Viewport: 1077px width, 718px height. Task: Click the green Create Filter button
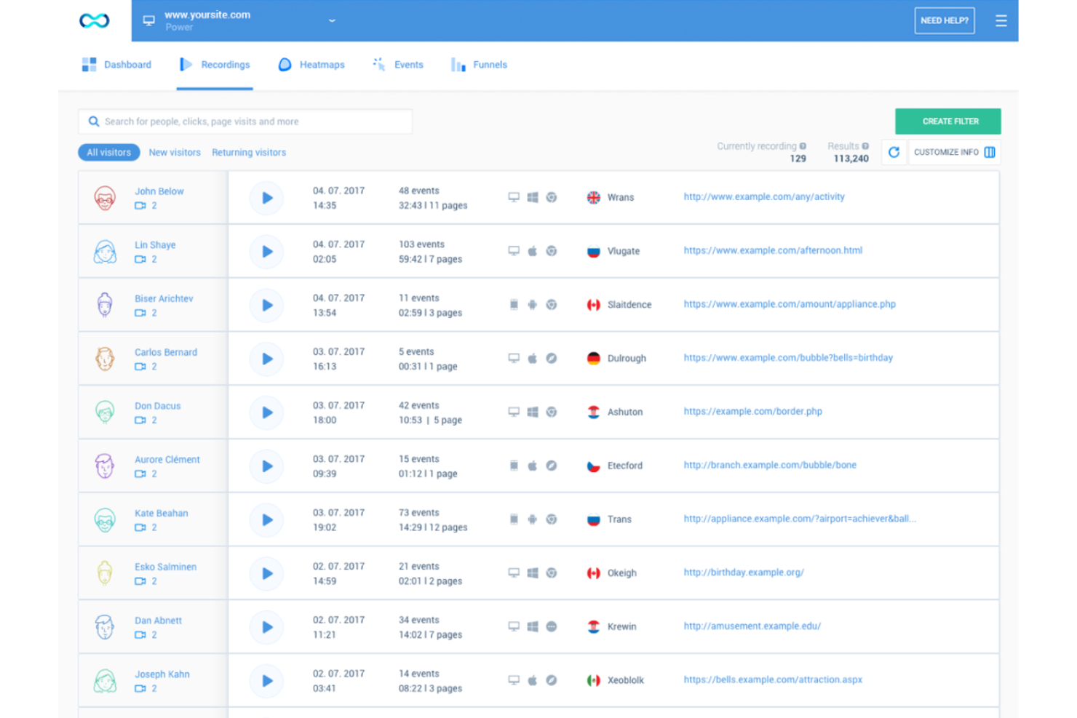coord(947,121)
